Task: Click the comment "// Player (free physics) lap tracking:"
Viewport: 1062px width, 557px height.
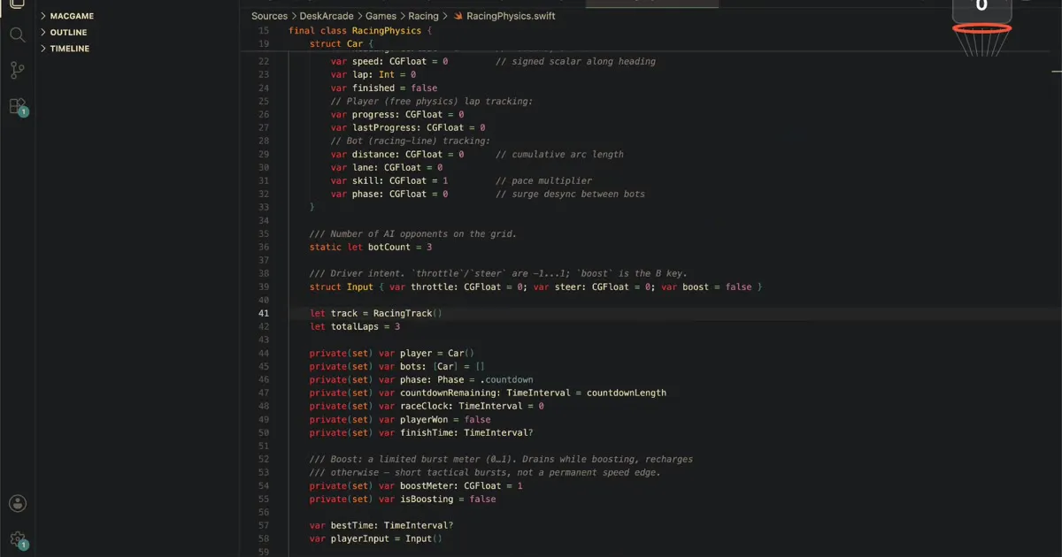Action: click(432, 101)
